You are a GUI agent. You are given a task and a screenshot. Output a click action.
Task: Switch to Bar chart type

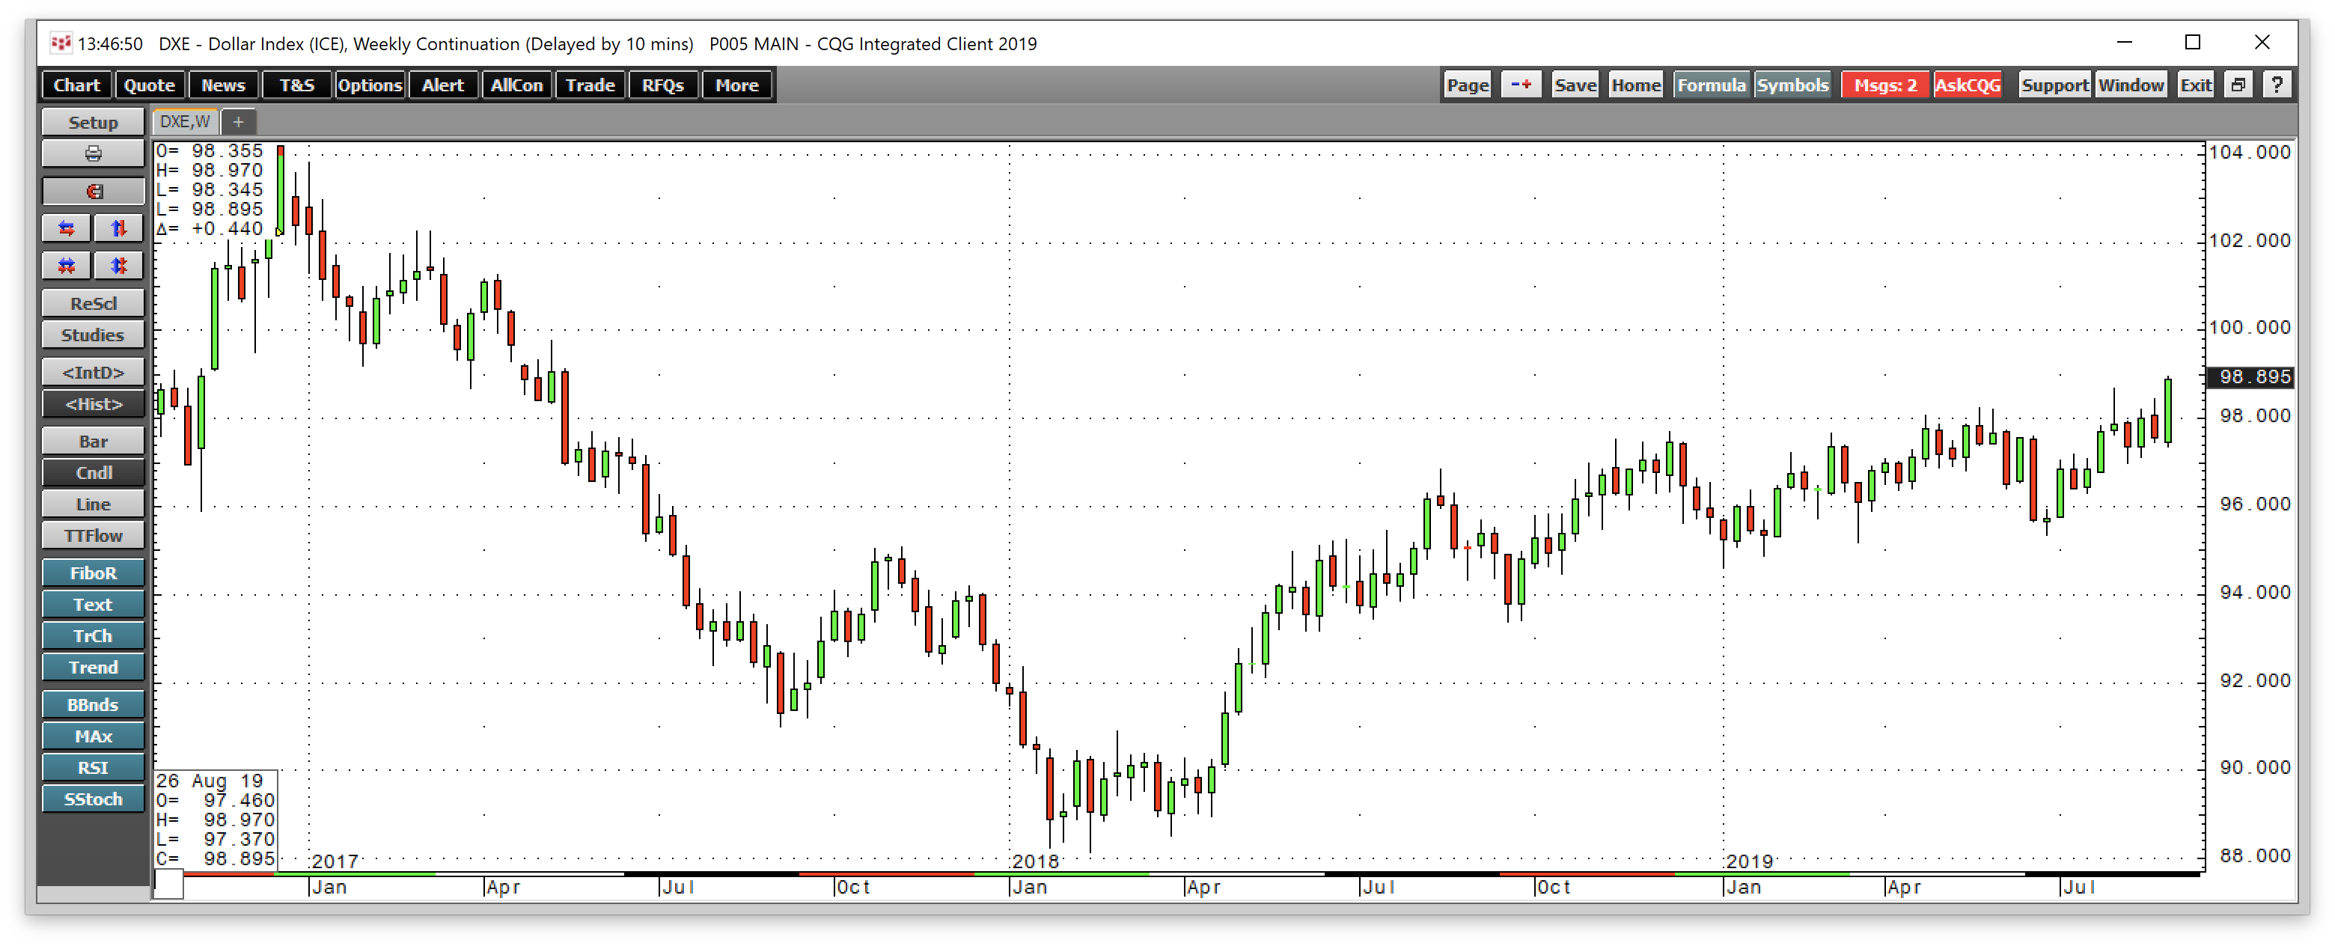pos(93,442)
